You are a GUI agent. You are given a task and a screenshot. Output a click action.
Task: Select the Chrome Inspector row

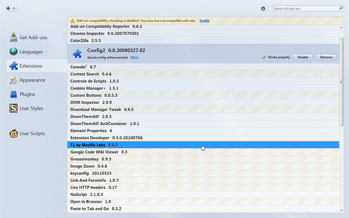[203, 34]
